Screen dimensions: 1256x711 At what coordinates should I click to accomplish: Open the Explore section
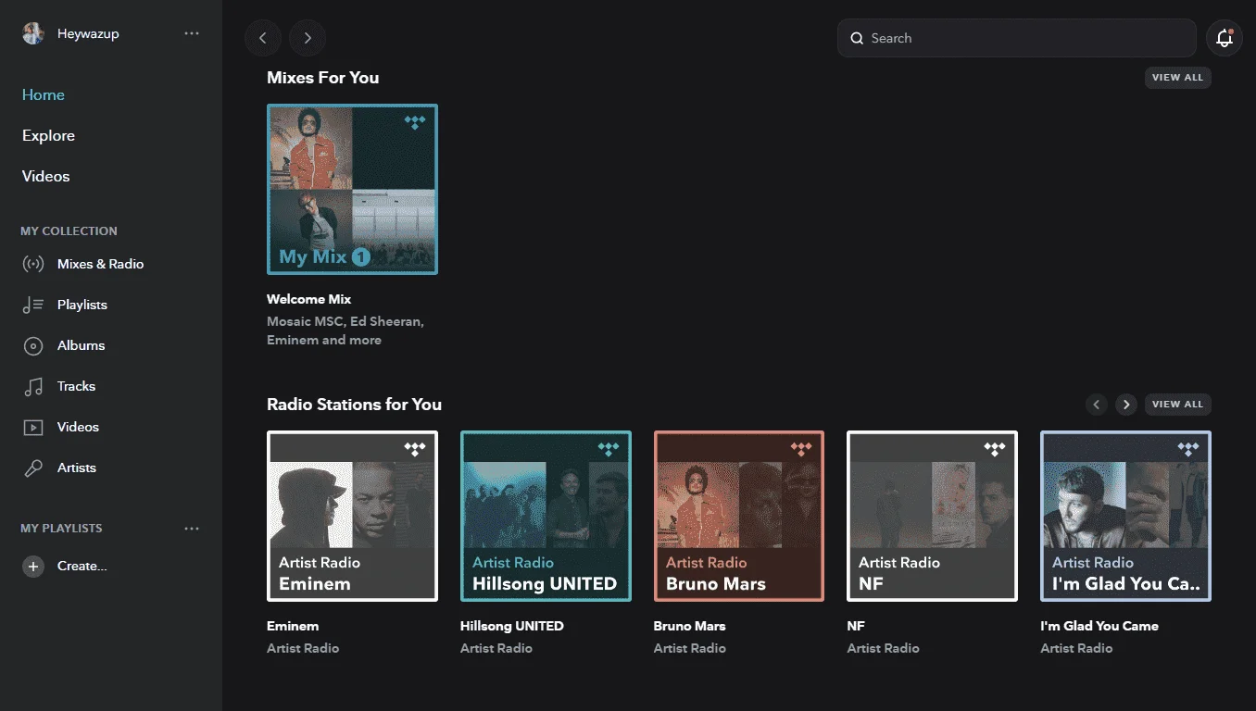click(48, 135)
